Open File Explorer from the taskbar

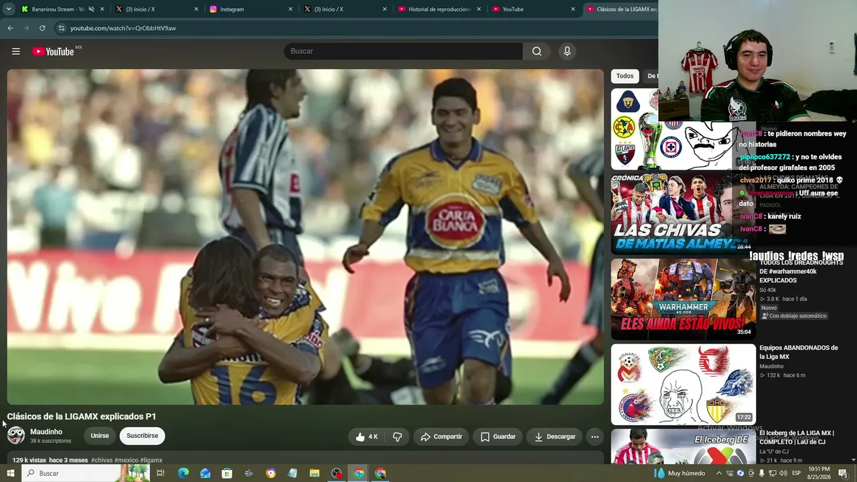(x=315, y=473)
